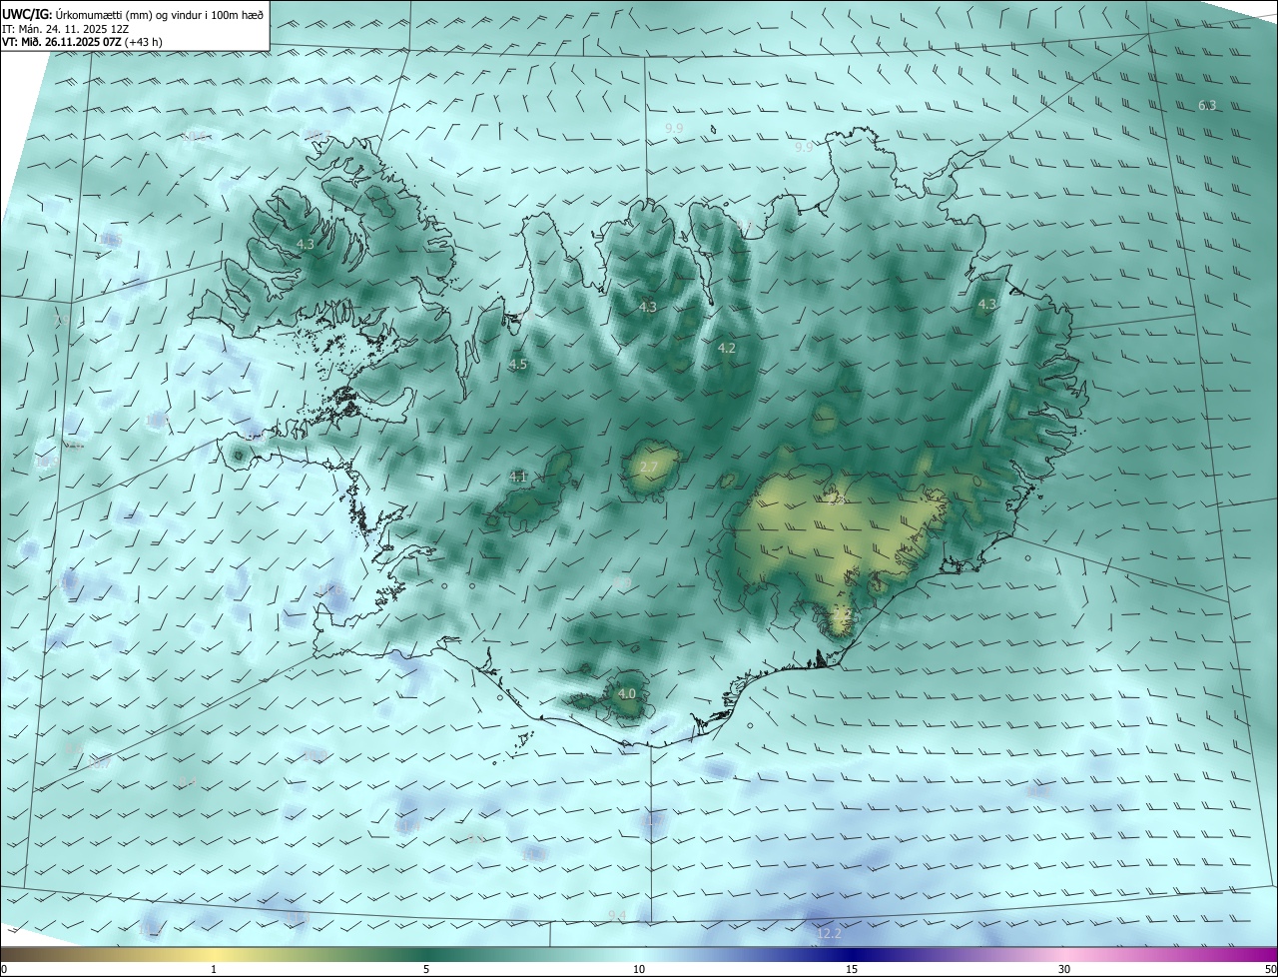Screen dimensions: 1278x977
Task: Click the '5' tick on the color scale
Action: coord(426,969)
